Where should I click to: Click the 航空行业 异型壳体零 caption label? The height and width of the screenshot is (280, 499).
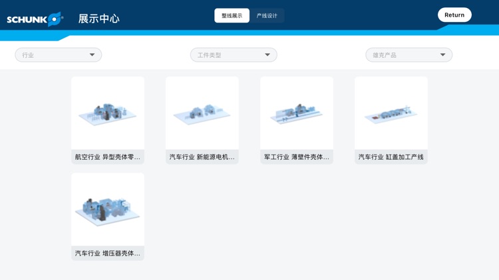pos(108,157)
